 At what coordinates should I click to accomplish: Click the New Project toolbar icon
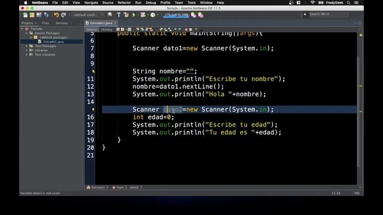coord(32,15)
